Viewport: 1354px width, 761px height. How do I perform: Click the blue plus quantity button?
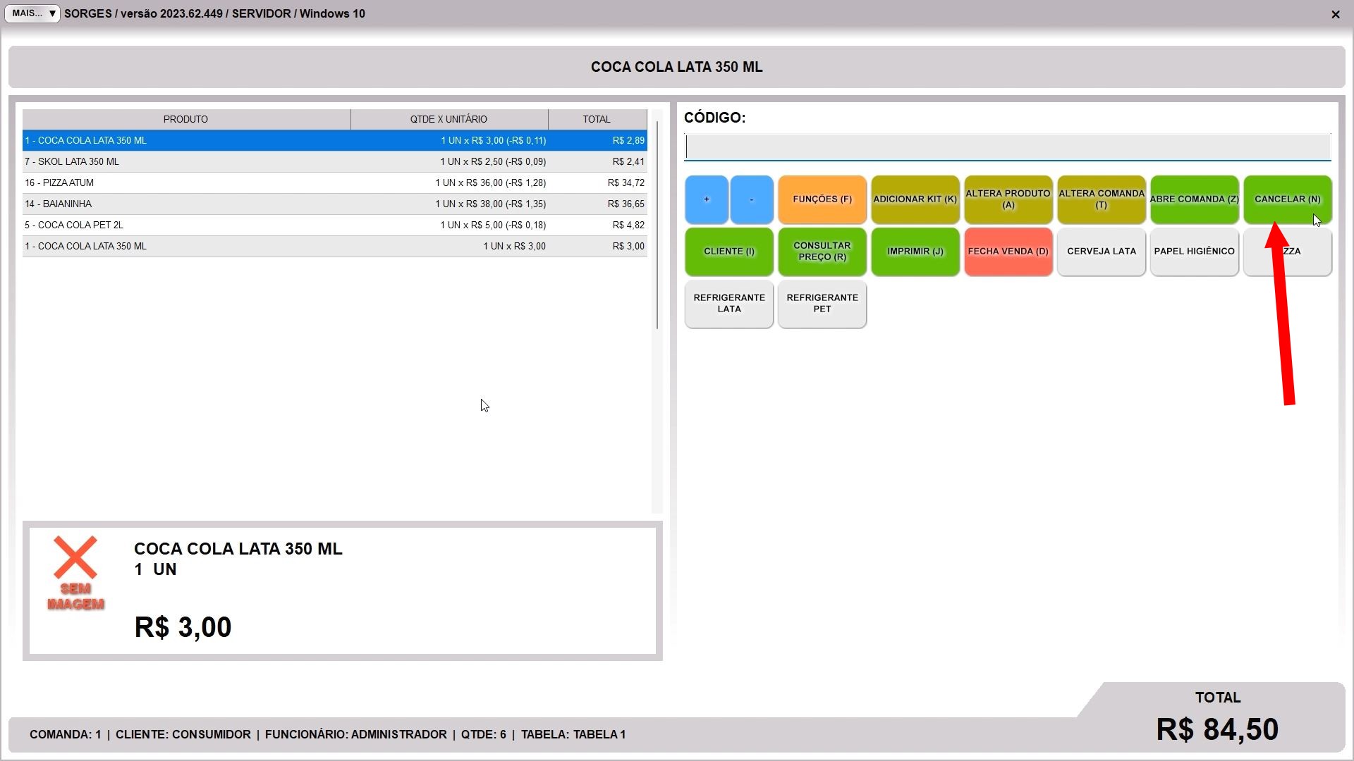[706, 199]
